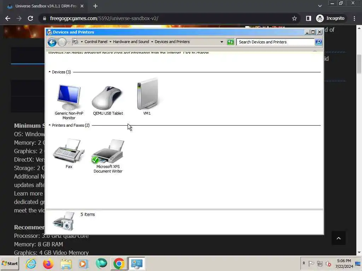This screenshot has width=362, height=271.
Task: Click the Search Devices and Printers field
Action: (x=276, y=42)
